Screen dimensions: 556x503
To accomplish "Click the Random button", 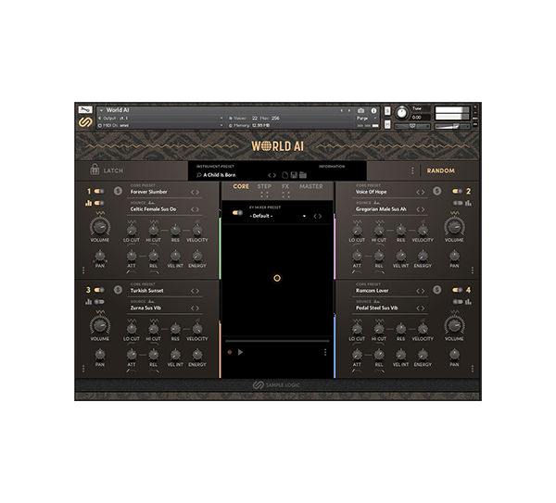I will click(441, 170).
